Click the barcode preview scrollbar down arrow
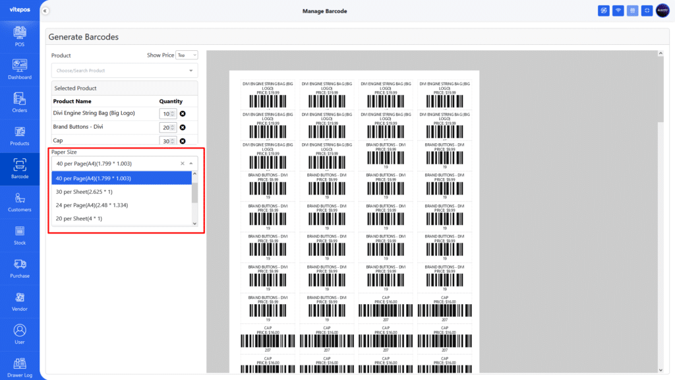This screenshot has height=380, width=675. [660, 369]
